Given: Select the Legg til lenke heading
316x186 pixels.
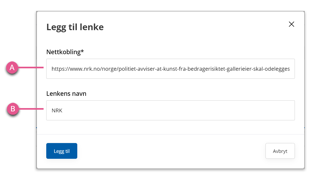Looking at the screenshot, I should (x=75, y=27).
